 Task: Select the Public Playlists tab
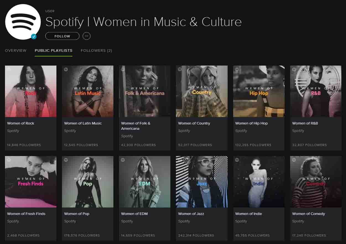pyautogui.click(x=54, y=51)
